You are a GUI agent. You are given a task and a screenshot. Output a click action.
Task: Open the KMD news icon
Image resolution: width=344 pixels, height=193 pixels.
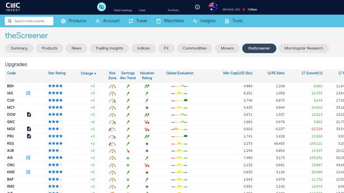tap(28, 172)
